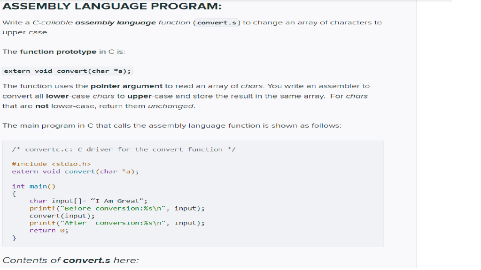Click the 'convert(input);' call line
The height and width of the screenshot is (270, 481).
[62, 216]
